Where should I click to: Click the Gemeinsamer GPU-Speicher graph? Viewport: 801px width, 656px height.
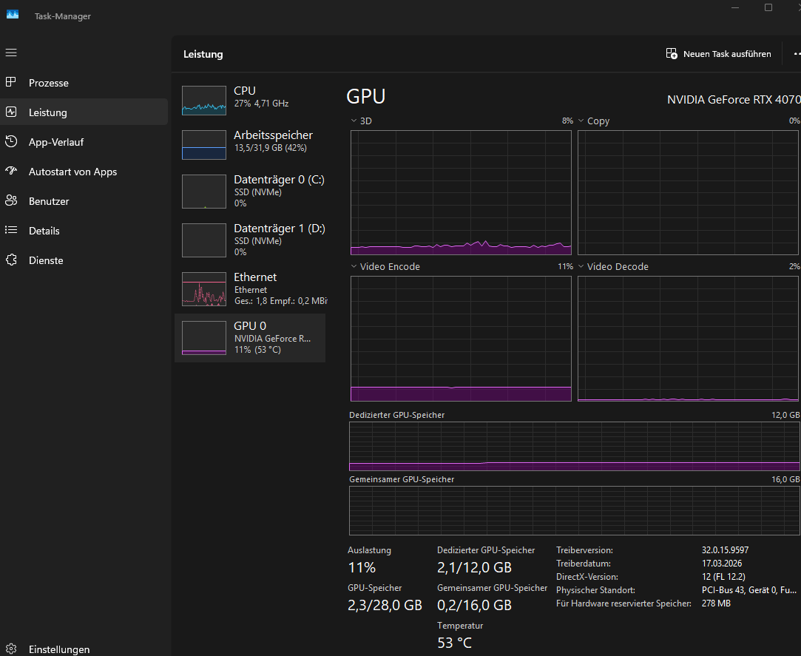574,510
